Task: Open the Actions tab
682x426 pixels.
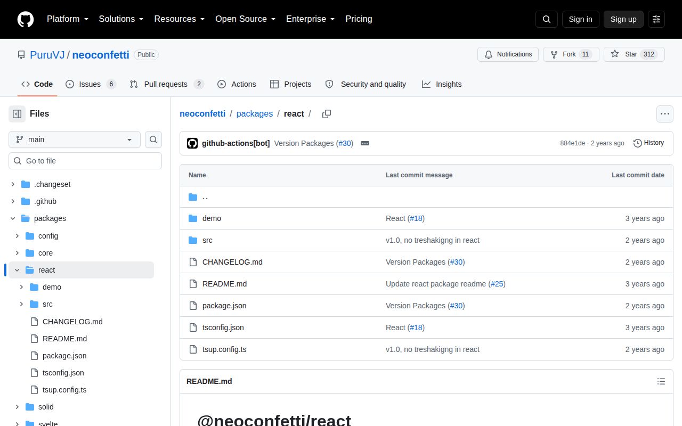Action: pyautogui.click(x=237, y=84)
